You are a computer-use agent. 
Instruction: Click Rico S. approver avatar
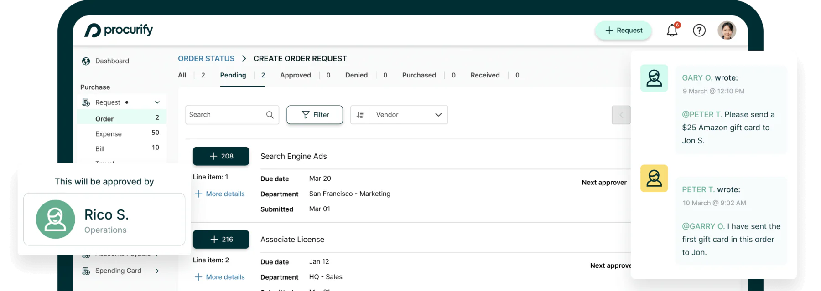(x=56, y=219)
